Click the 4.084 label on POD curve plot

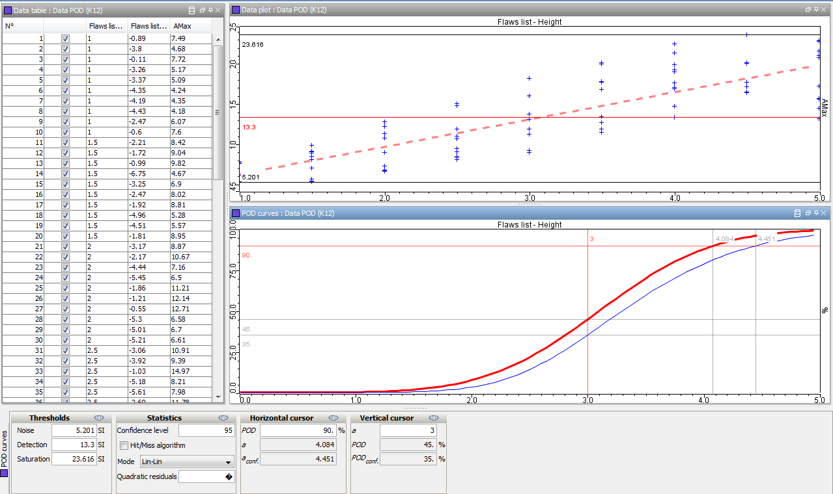(724, 239)
